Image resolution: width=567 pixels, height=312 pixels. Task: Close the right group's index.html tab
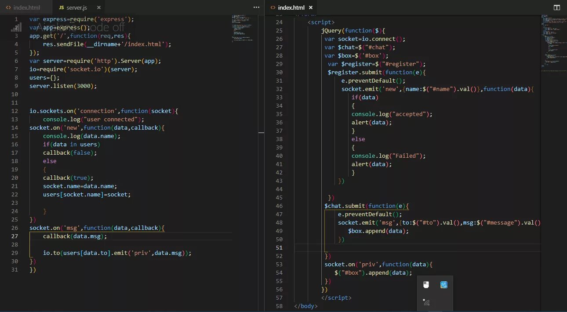click(x=311, y=7)
